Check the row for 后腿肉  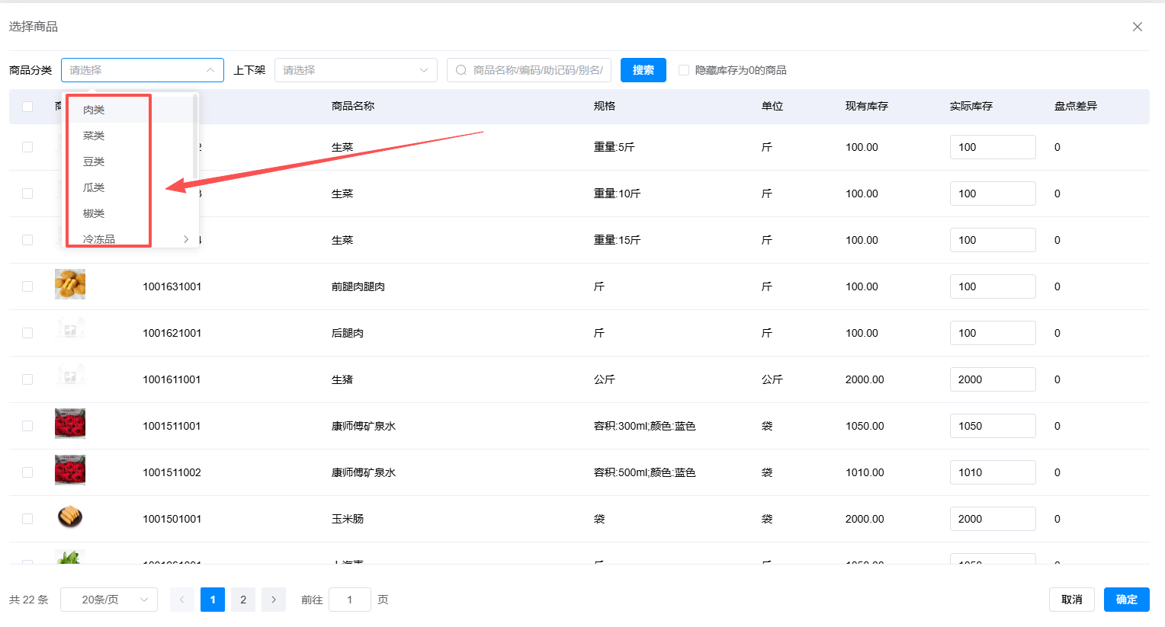click(x=27, y=333)
